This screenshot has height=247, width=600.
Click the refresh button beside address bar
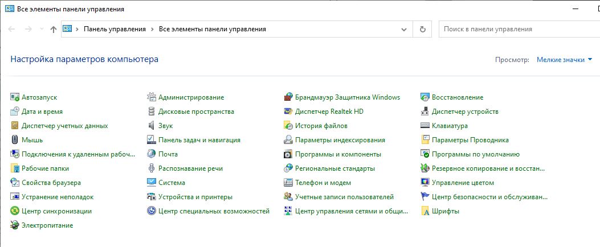[422, 29]
